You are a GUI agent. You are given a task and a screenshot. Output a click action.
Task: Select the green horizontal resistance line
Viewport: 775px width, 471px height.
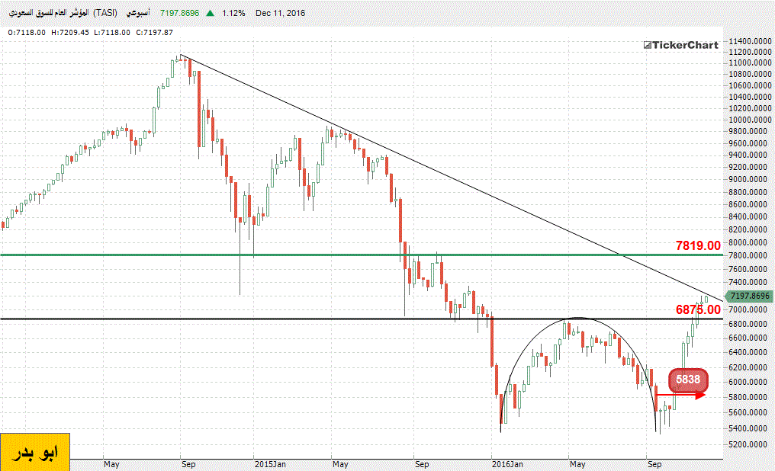coord(305,255)
